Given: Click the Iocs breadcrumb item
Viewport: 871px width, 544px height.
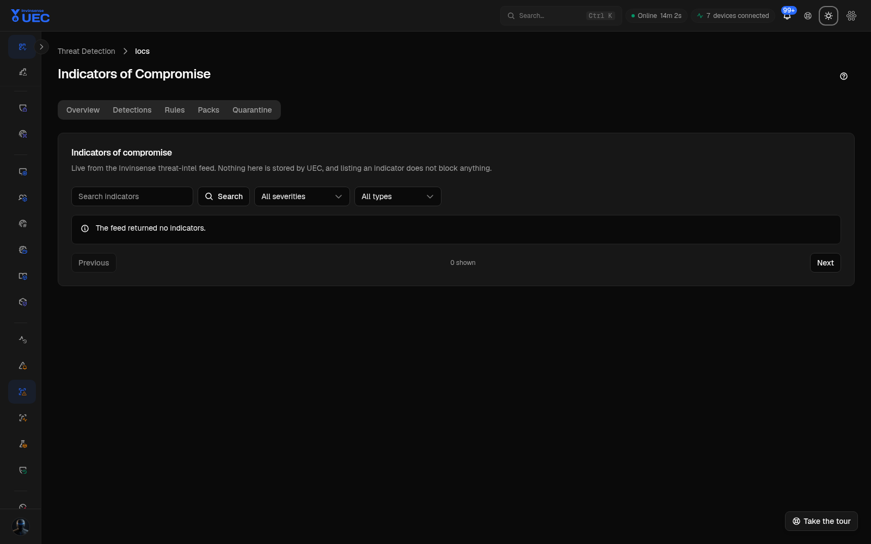Looking at the screenshot, I should pos(142,51).
